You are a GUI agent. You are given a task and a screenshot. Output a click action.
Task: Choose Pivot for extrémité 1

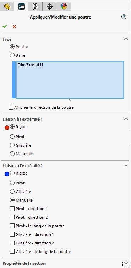pyautogui.click(x=12, y=137)
